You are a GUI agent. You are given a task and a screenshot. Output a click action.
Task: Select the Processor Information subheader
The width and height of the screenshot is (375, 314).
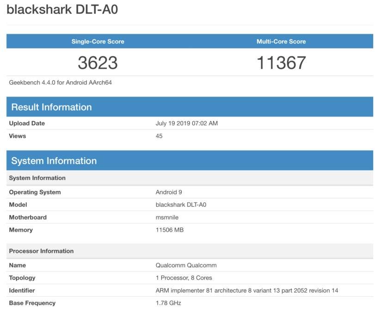point(41,251)
